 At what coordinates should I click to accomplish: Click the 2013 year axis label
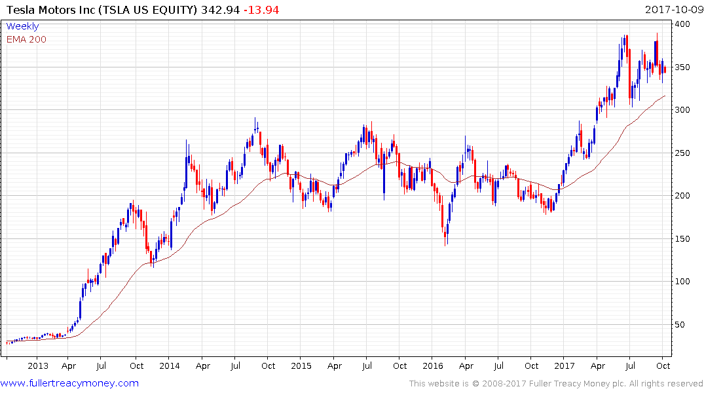coord(38,365)
